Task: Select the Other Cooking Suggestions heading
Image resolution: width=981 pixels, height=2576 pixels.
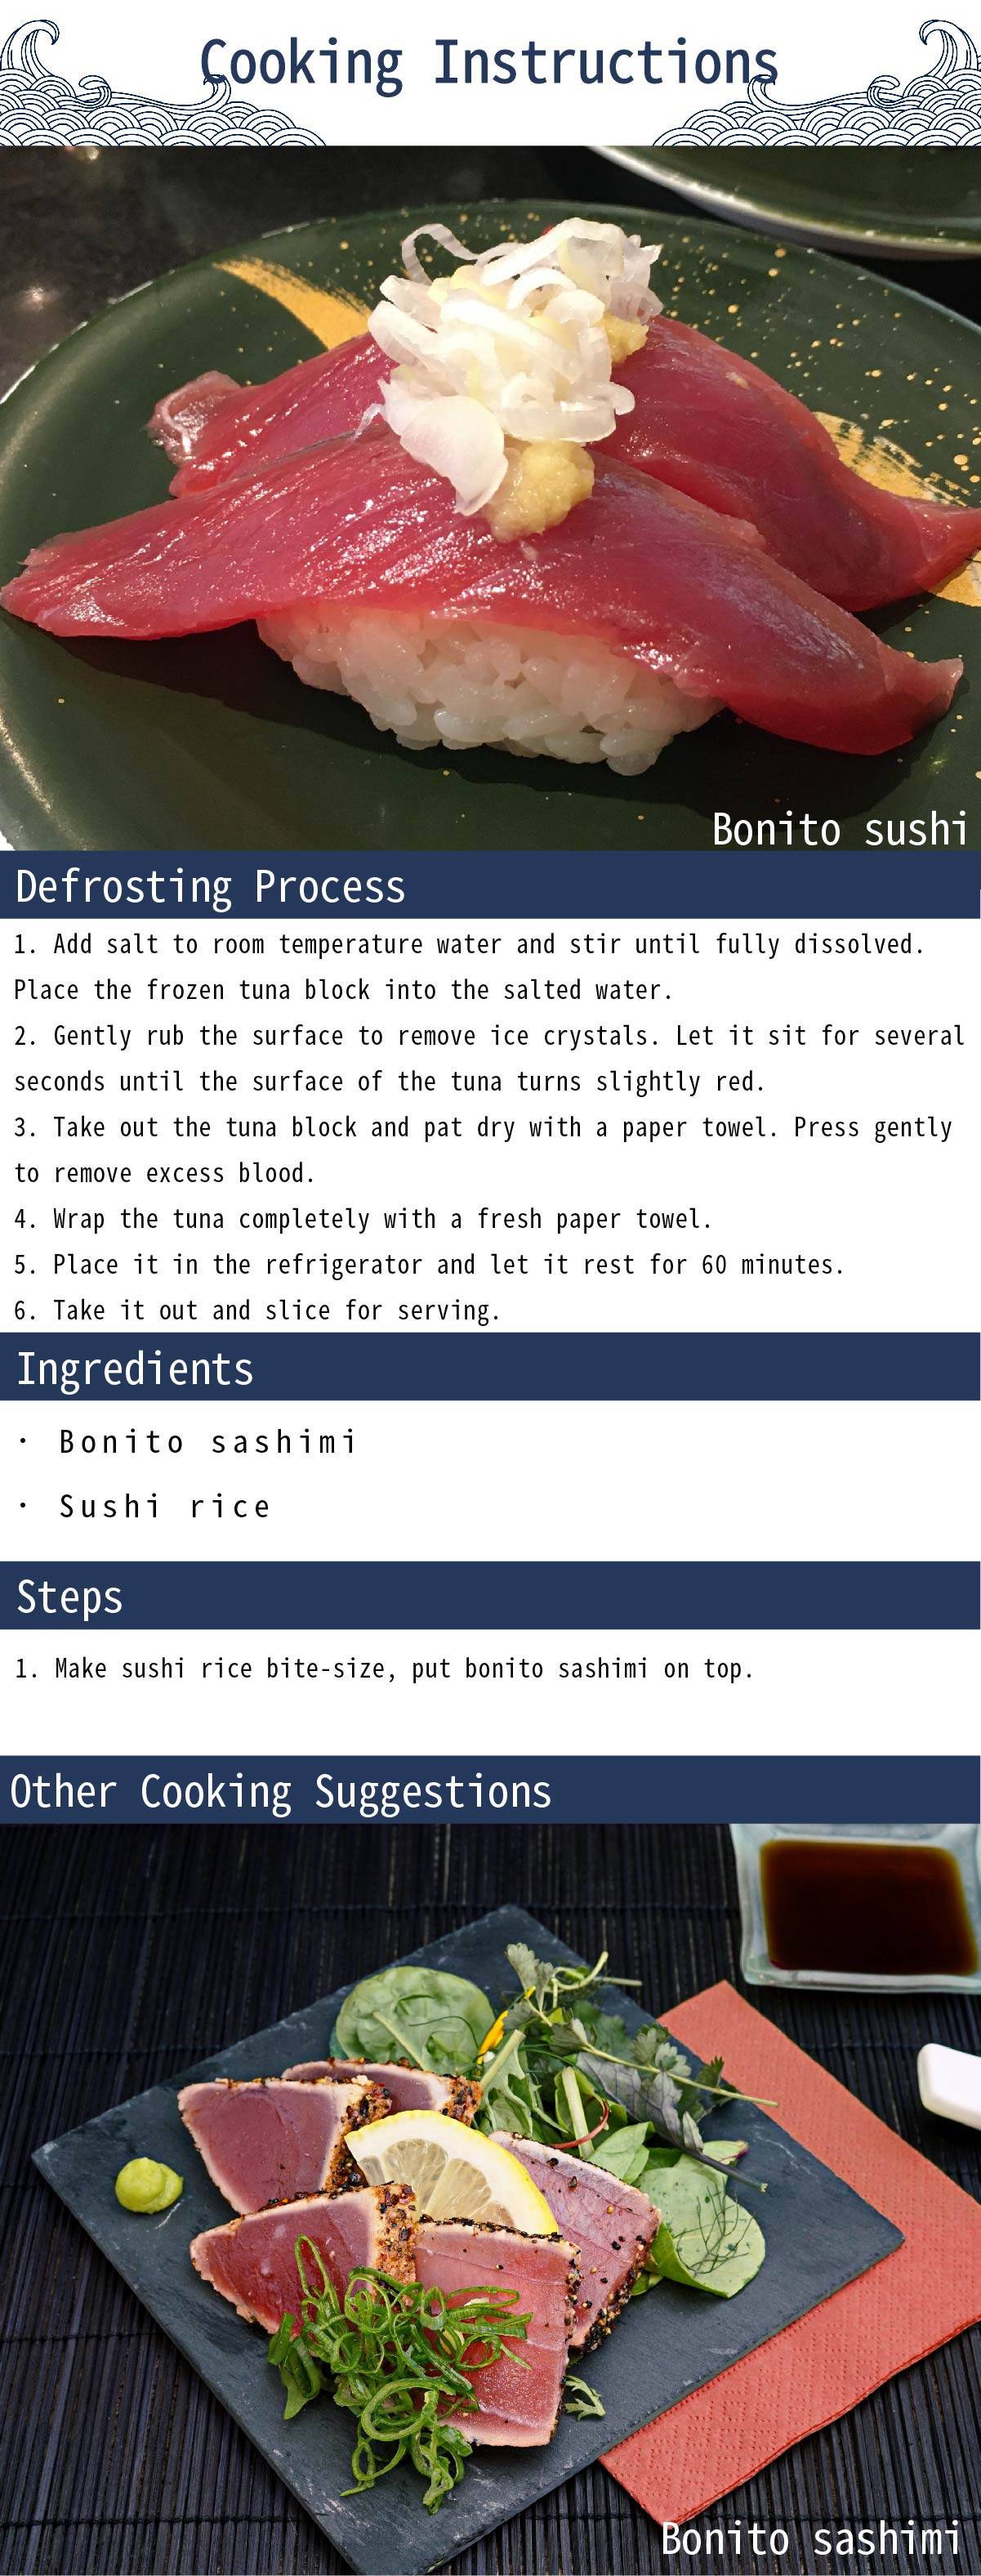Action: tap(281, 1791)
